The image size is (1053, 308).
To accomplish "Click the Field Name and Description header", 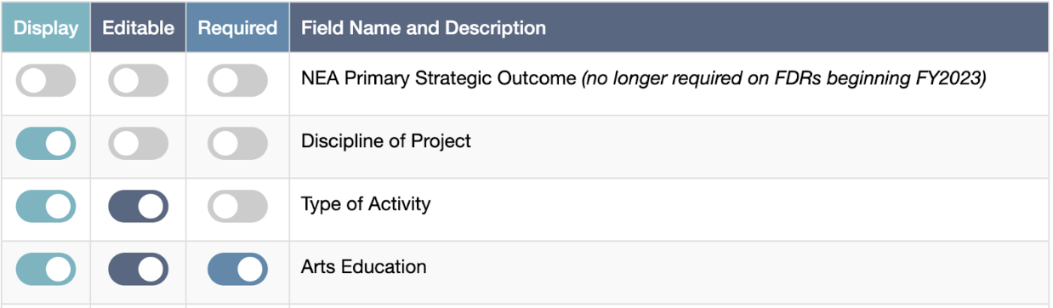I will pos(424,28).
